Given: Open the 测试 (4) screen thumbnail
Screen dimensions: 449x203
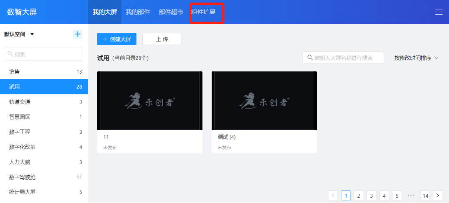Looking at the screenshot, I should coord(264,101).
